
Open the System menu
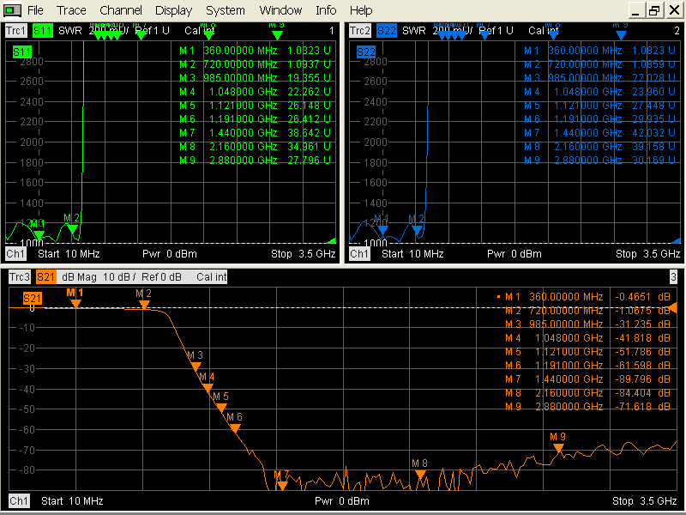tap(225, 10)
